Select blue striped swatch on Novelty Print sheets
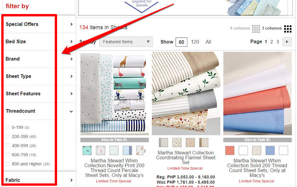 pyautogui.click(x=127, y=150)
